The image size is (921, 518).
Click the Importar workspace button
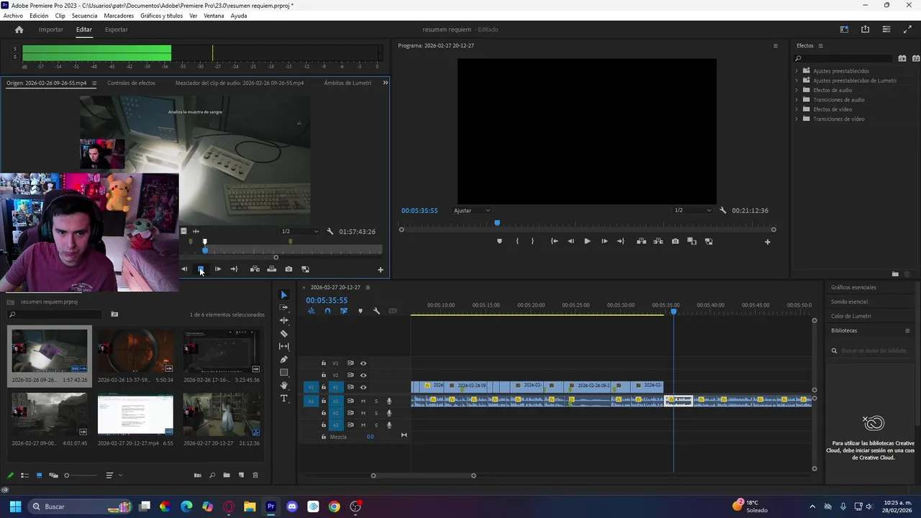tap(50, 29)
